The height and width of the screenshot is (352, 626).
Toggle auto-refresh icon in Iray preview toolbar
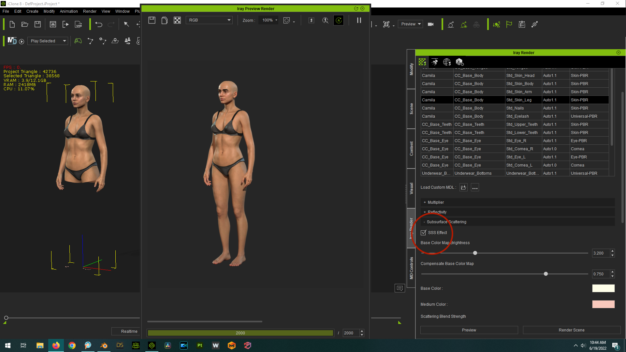click(339, 20)
